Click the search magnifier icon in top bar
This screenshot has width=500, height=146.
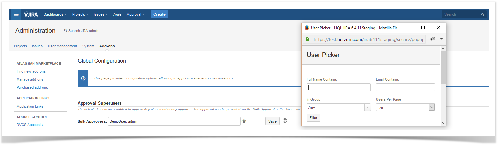point(483,15)
